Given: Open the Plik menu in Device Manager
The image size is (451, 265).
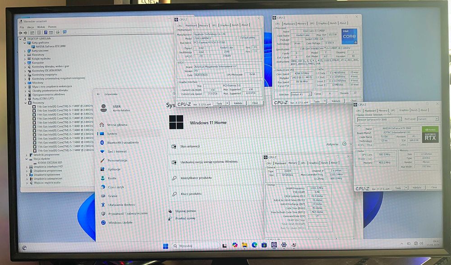Looking at the screenshot, I should pyautogui.click(x=22, y=27).
